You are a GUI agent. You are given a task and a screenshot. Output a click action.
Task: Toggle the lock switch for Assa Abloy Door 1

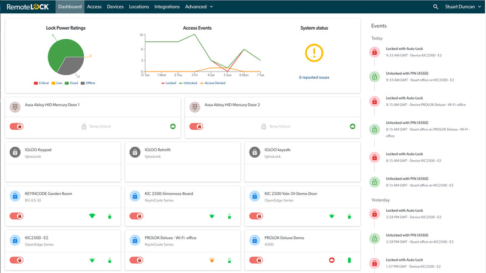[x=16, y=126]
